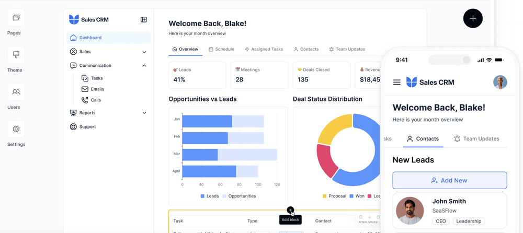This screenshot has width=523, height=233.
Task: Click the Type column header
Action: (253, 220)
